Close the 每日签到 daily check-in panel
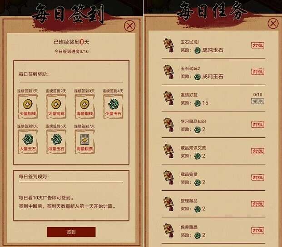Image resolution: width=282 pixels, height=247 pixels. (x=130, y=26)
